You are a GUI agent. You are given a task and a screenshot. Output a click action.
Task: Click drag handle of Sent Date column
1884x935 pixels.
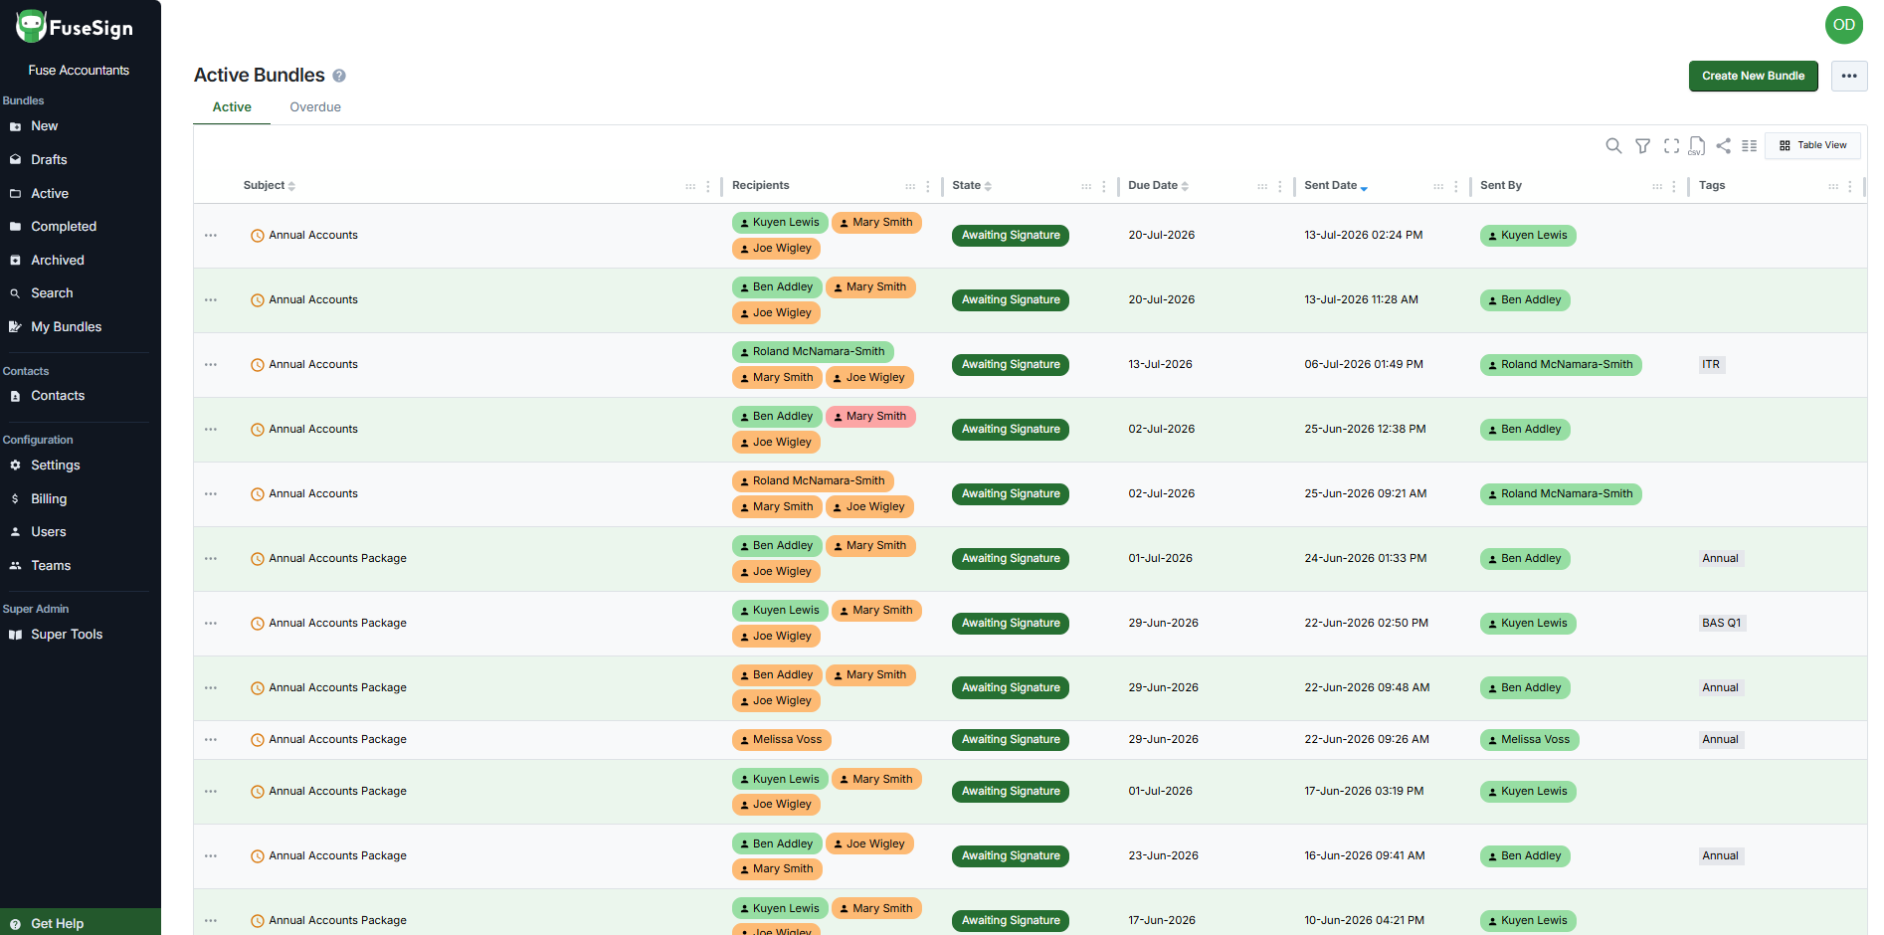pyautogui.click(x=1438, y=186)
